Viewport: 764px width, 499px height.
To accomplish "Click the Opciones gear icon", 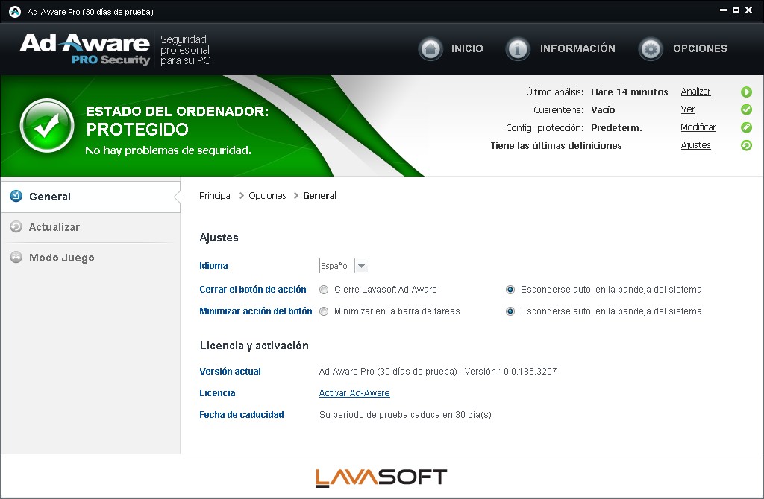I will tap(651, 49).
